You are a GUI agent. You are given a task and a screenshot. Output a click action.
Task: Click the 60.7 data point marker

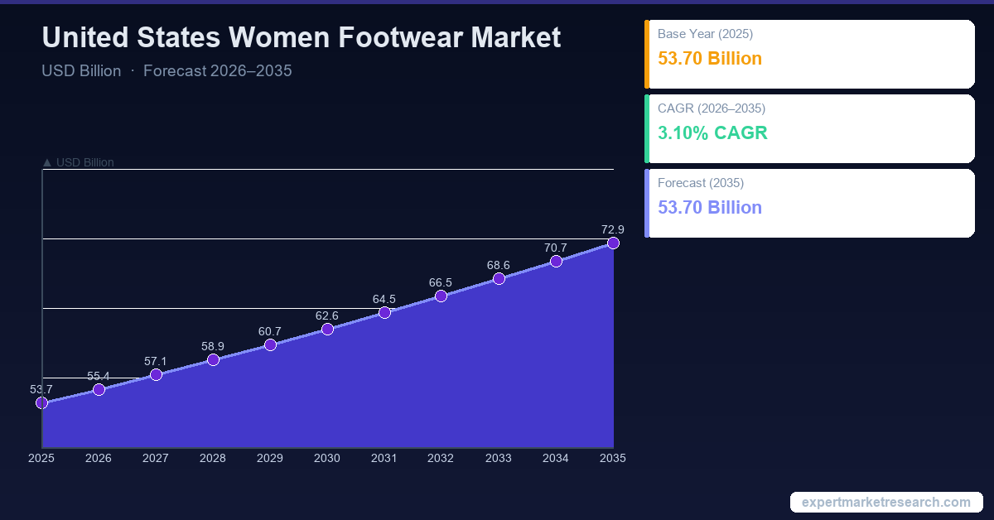270,344
